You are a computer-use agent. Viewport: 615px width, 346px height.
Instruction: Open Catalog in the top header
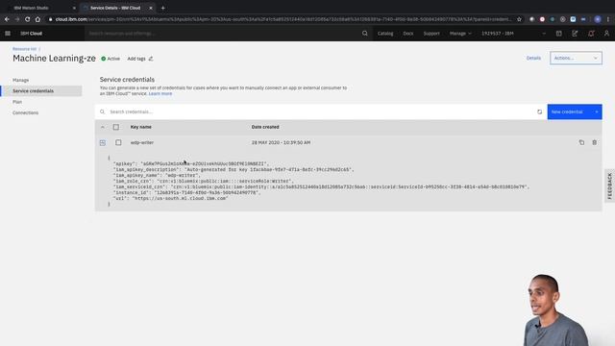385,34
